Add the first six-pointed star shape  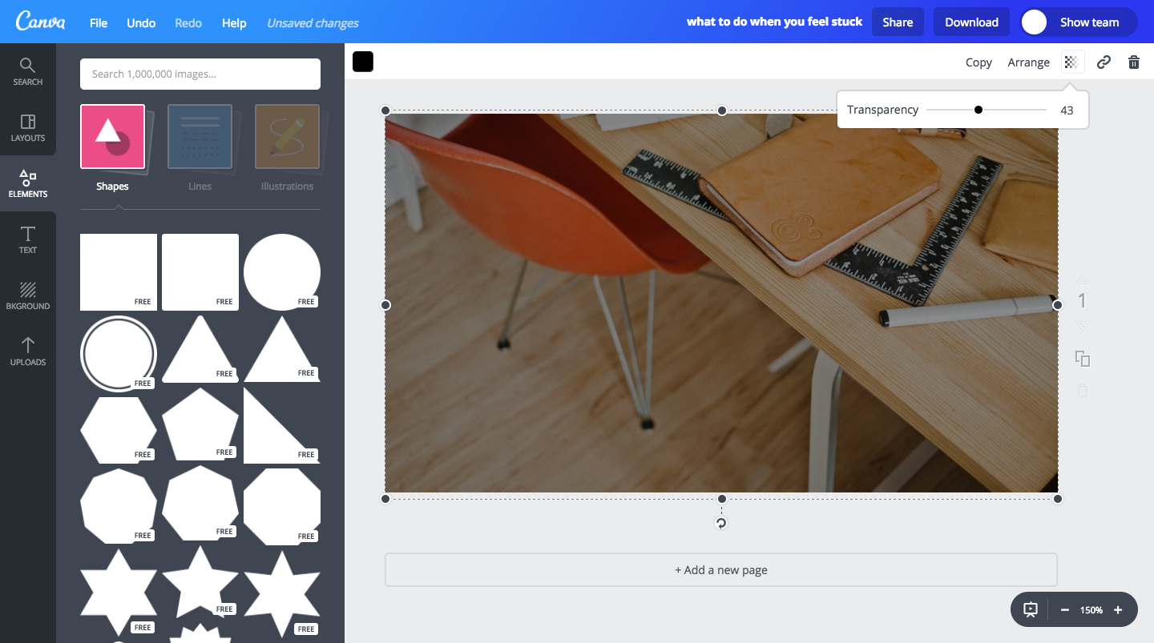[x=119, y=593]
